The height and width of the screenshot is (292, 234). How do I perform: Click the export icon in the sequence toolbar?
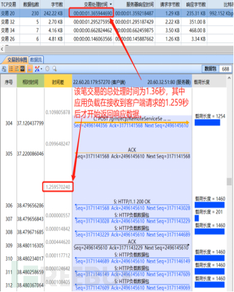[x=4, y=69]
